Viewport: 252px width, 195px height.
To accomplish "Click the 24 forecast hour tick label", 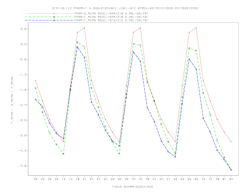I will click(x=91, y=179).
